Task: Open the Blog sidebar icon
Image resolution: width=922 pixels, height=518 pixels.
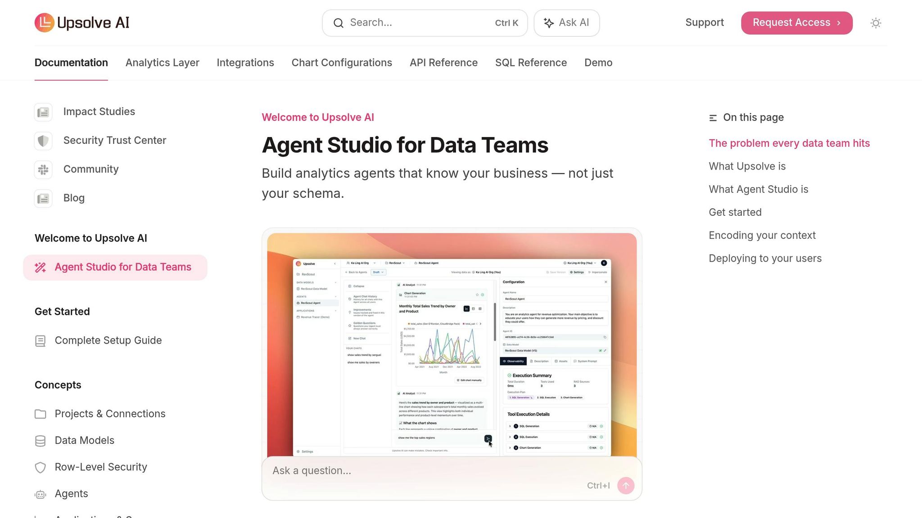Action: [x=43, y=198]
